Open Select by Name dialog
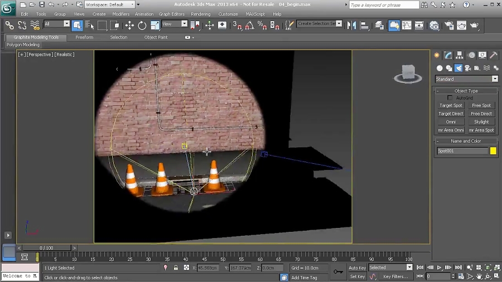502x282 pixels. click(x=90, y=25)
